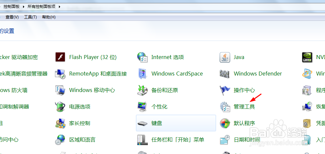Open the 日期和时间 calendar icon

[x=225, y=140]
